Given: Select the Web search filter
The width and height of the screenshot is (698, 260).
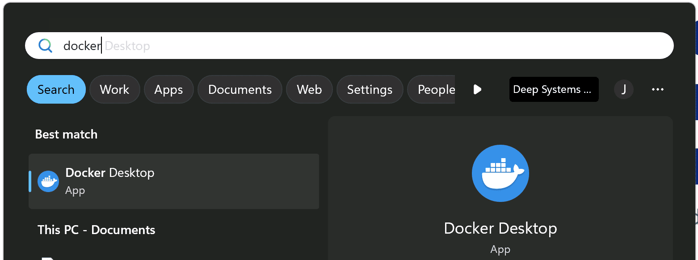Looking at the screenshot, I should click(309, 89).
